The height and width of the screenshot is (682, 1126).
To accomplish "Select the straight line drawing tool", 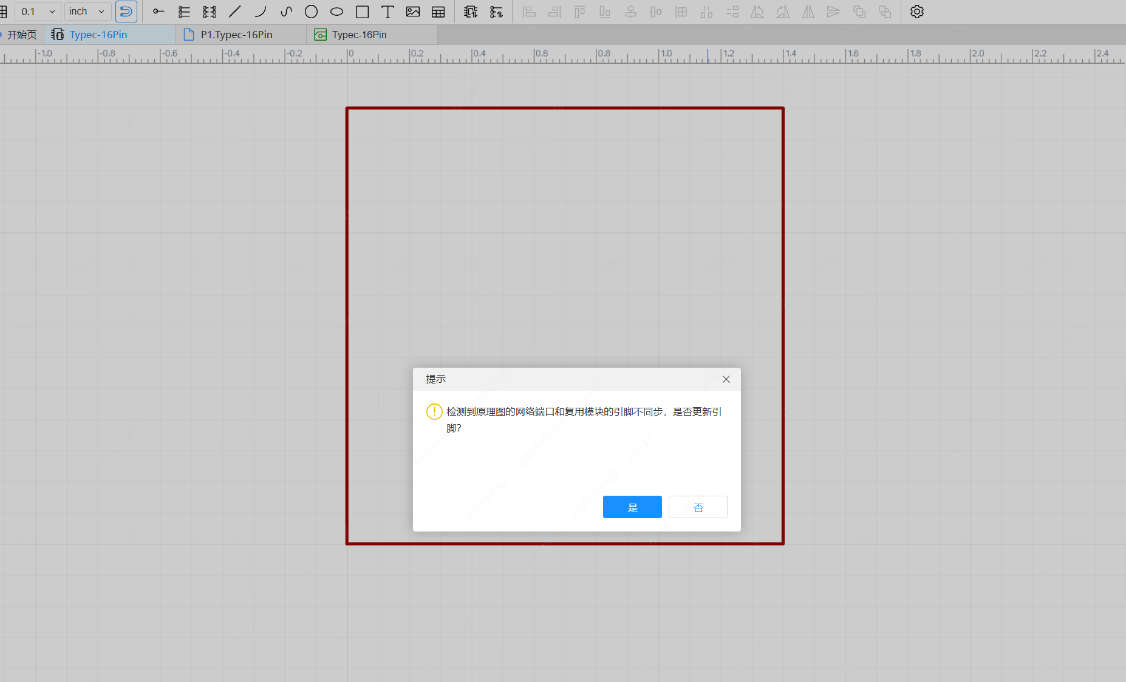I will [x=235, y=12].
